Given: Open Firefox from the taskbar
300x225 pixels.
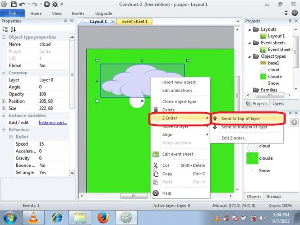Looking at the screenshot, I should pyautogui.click(x=103, y=218).
